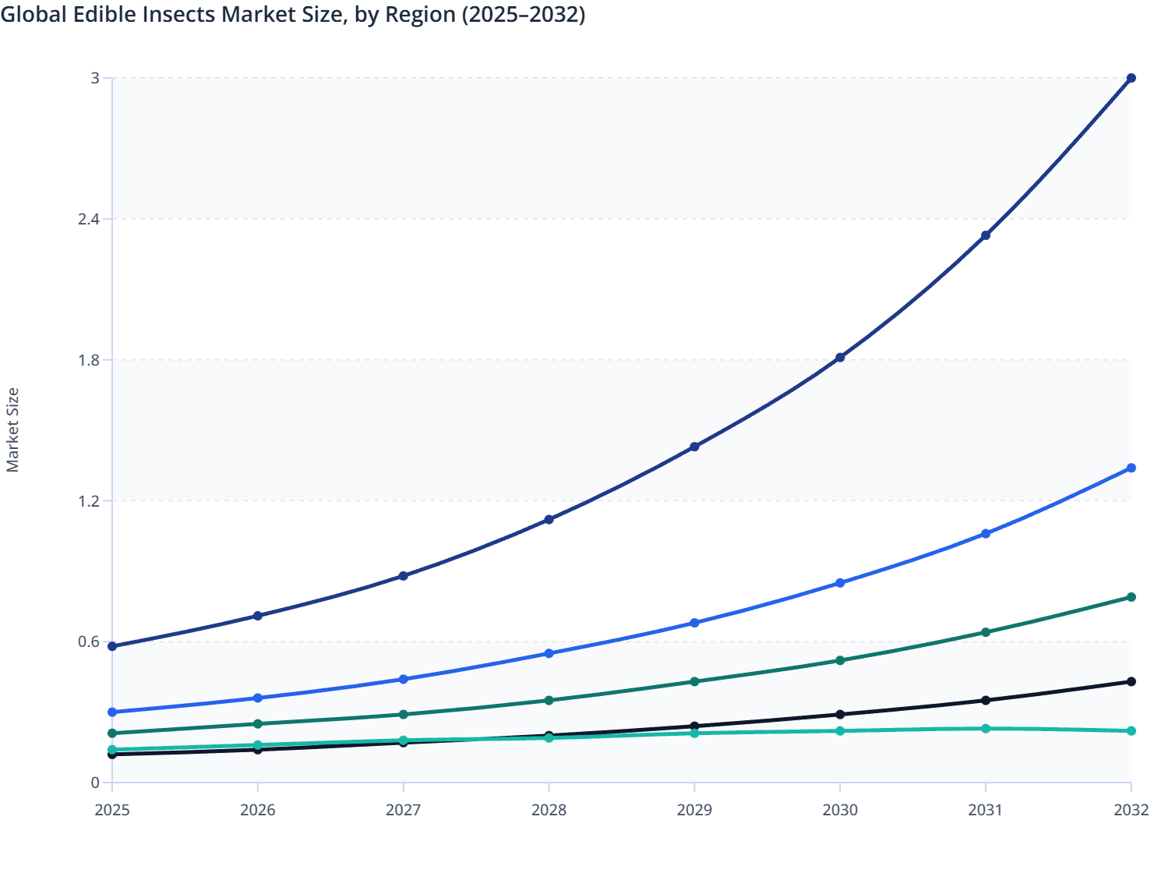This screenshot has height=873, width=1175.
Task: Select the "Global Edible Insects Market Size" chart title
Action: click(293, 14)
